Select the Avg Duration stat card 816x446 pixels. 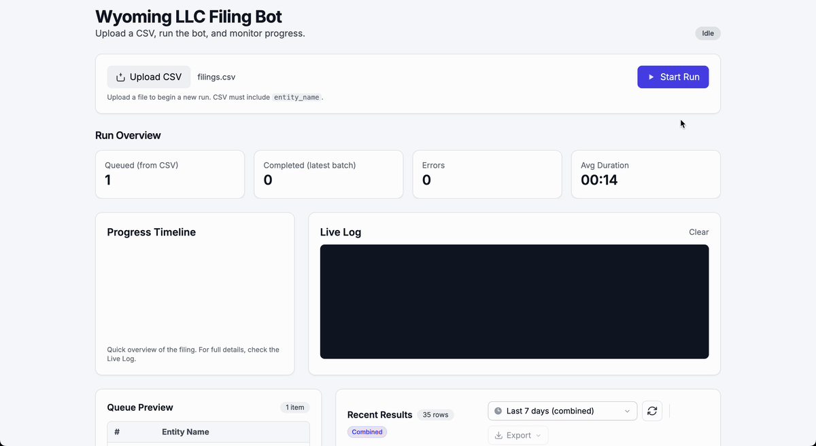pyautogui.click(x=645, y=174)
